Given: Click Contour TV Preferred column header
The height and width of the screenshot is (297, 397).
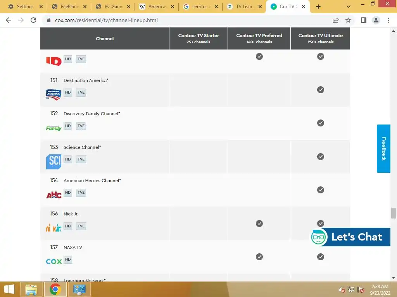Looking at the screenshot, I should tap(259, 38).
